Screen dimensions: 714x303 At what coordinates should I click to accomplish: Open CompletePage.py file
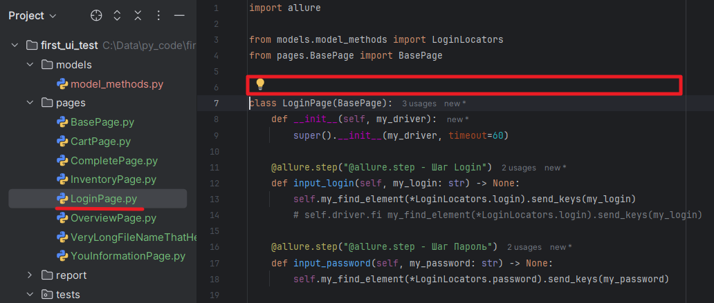(114, 161)
